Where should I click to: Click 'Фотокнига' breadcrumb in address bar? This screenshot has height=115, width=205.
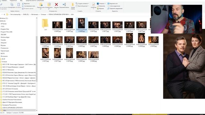pos(35,14)
